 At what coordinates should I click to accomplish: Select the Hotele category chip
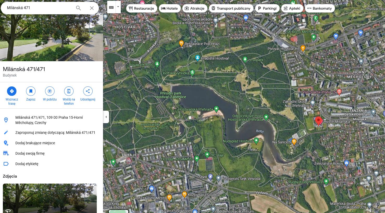[x=170, y=8]
